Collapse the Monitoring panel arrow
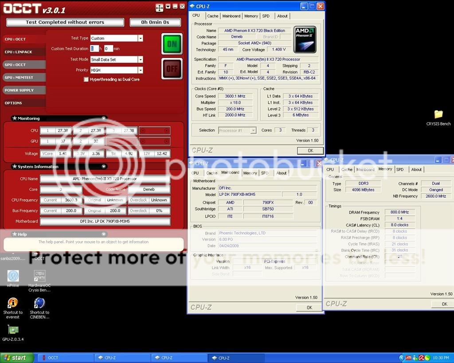Image resolution: width=454 pixels, height=363 pixels. 104,118
